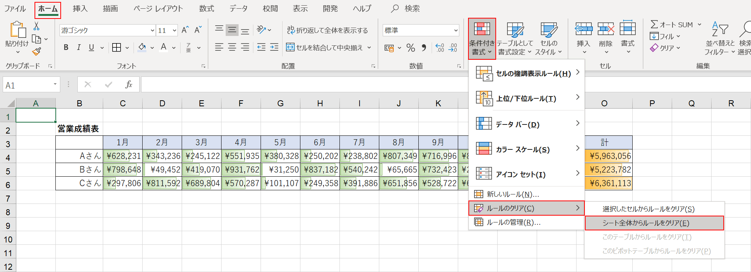Select 選択したセルからルールをクリア
Viewport: 751px width, 272px height.
pyautogui.click(x=654, y=209)
